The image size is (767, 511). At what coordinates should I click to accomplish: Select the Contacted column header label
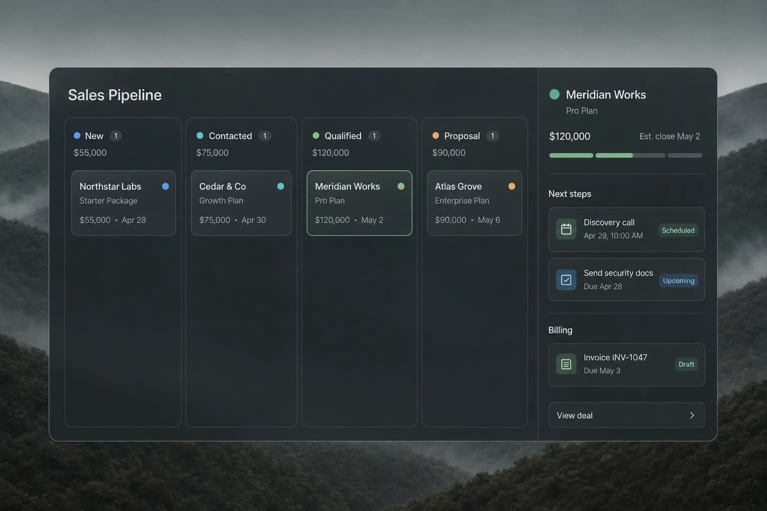pyautogui.click(x=230, y=136)
